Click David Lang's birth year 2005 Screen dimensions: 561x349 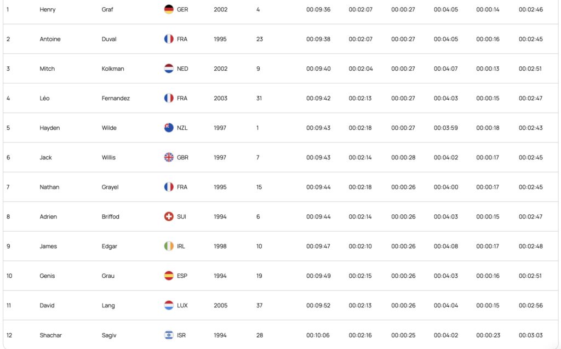pos(220,305)
